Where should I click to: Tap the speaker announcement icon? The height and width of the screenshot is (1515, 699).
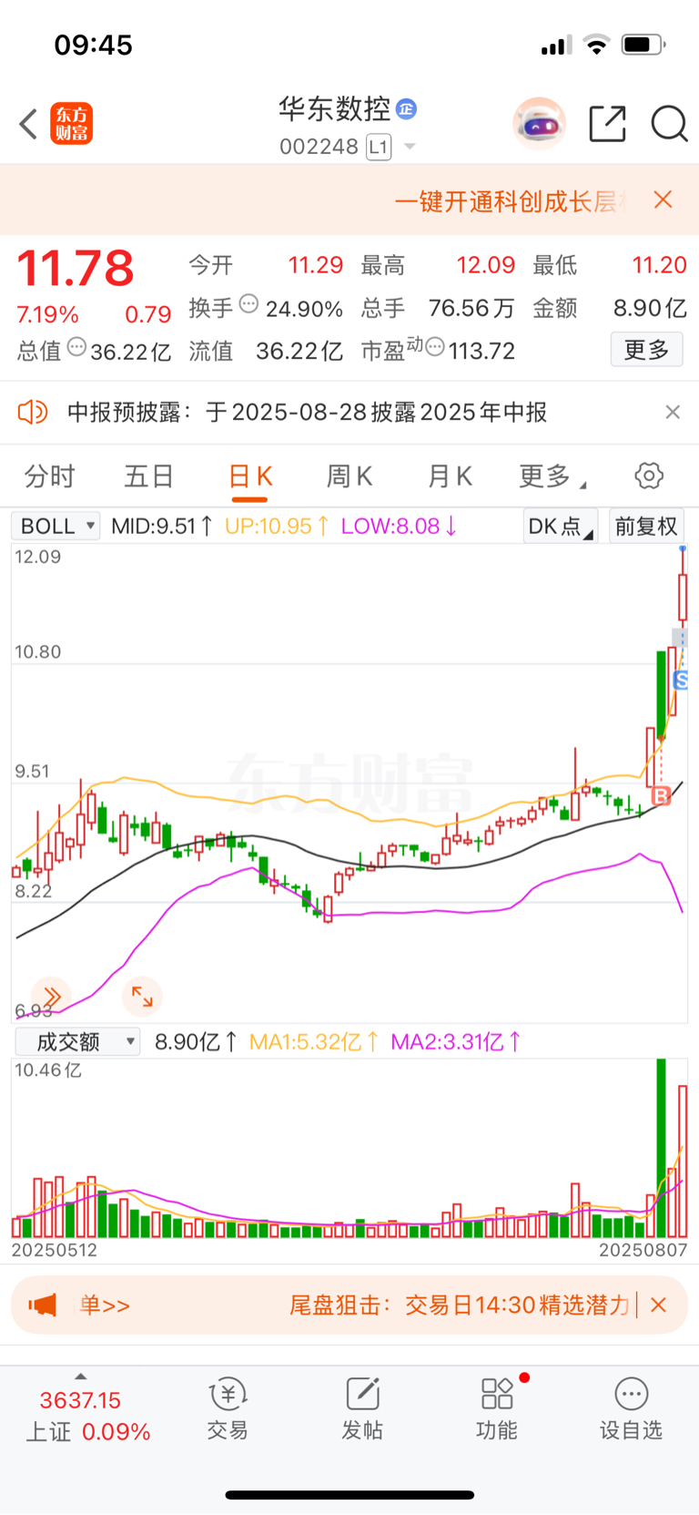click(x=33, y=413)
